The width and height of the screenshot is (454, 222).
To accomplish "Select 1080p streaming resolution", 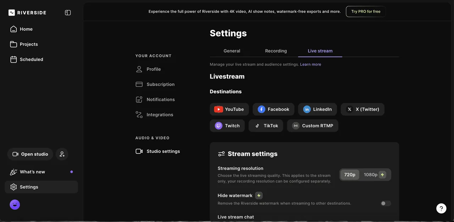I will click(375, 175).
